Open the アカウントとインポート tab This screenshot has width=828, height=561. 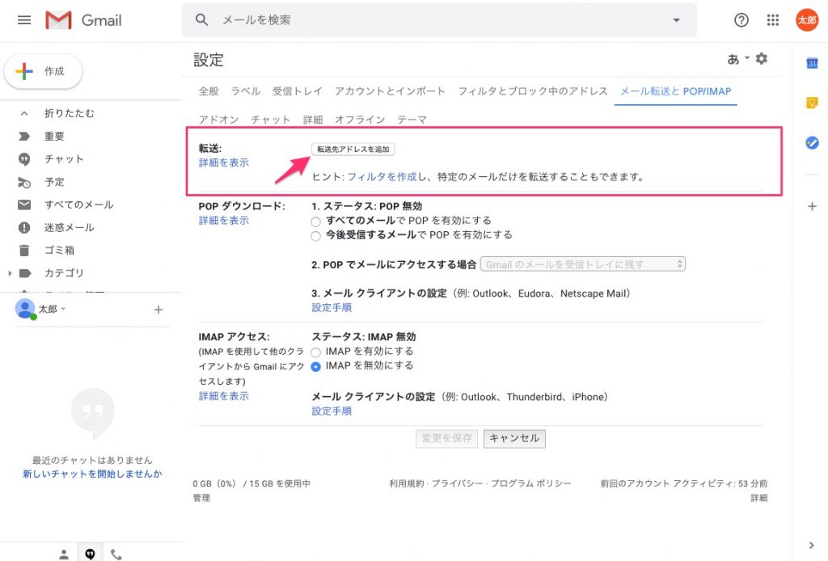point(390,91)
